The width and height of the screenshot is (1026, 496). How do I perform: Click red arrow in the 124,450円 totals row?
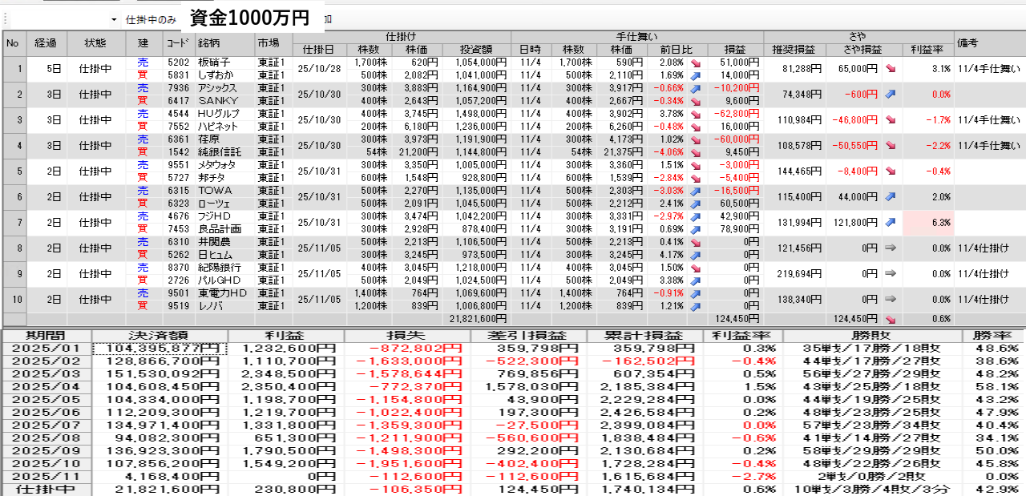tap(890, 318)
